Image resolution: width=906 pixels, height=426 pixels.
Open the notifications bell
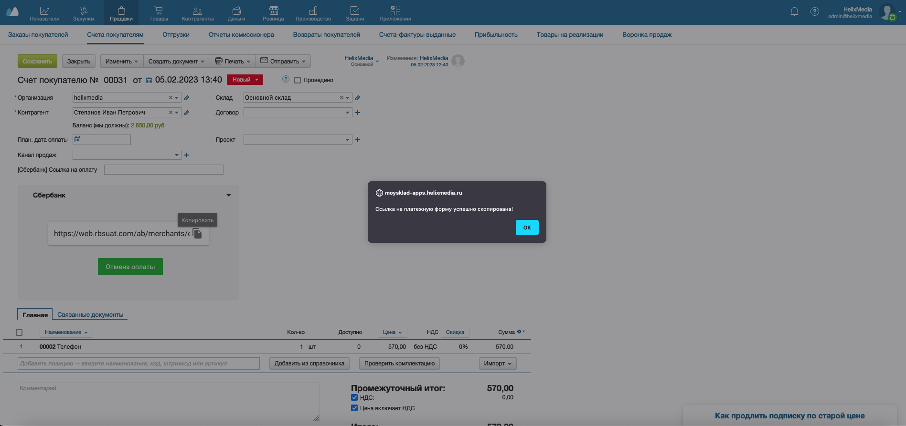(794, 12)
